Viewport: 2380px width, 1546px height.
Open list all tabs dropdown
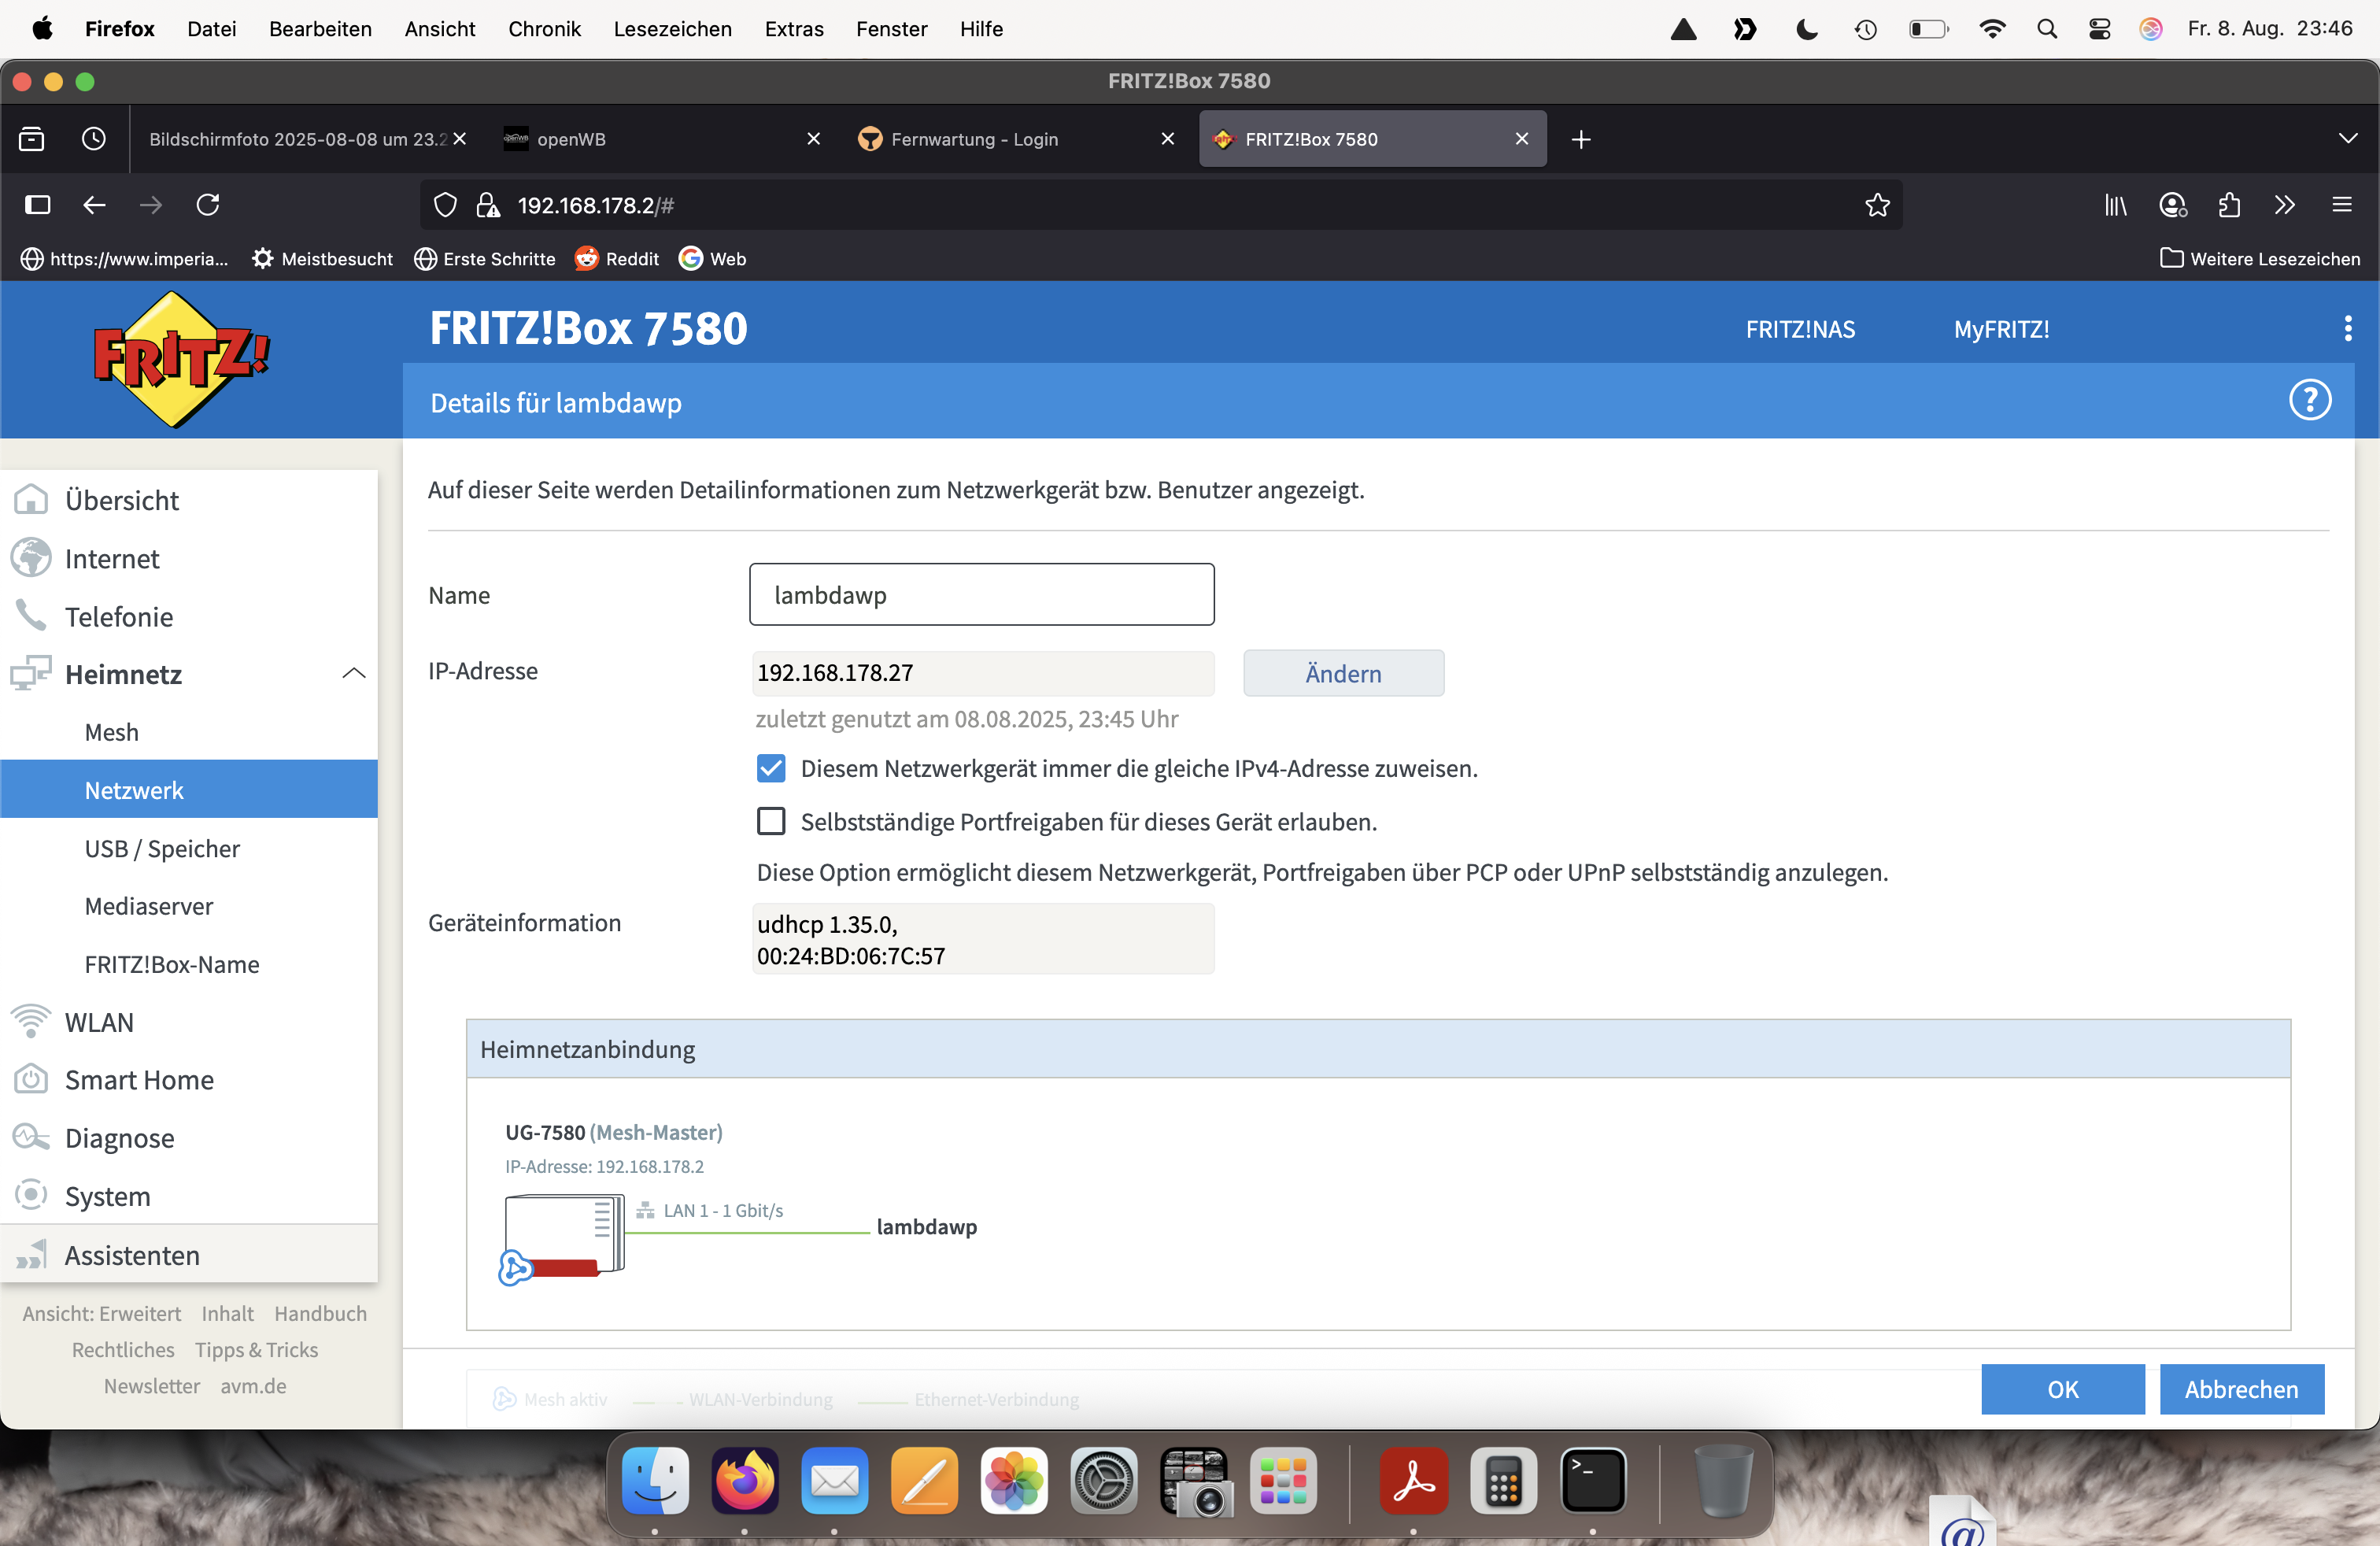click(2347, 139)
